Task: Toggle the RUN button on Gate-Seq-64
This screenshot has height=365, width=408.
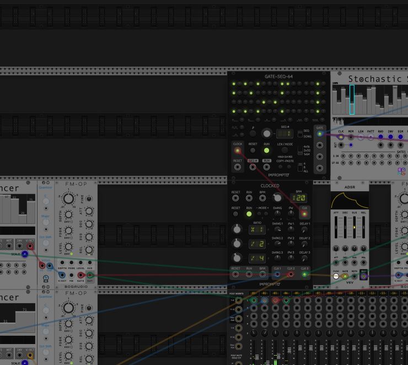Action: [266, 151]
